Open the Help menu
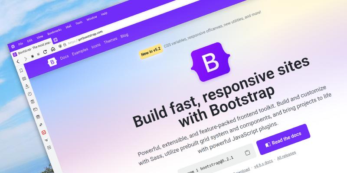 tap(104, 14)
